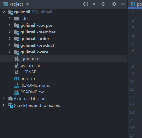Expand Scratches and Consoles node
Viewport: 142px width, 138px height.
pos(3,105)
